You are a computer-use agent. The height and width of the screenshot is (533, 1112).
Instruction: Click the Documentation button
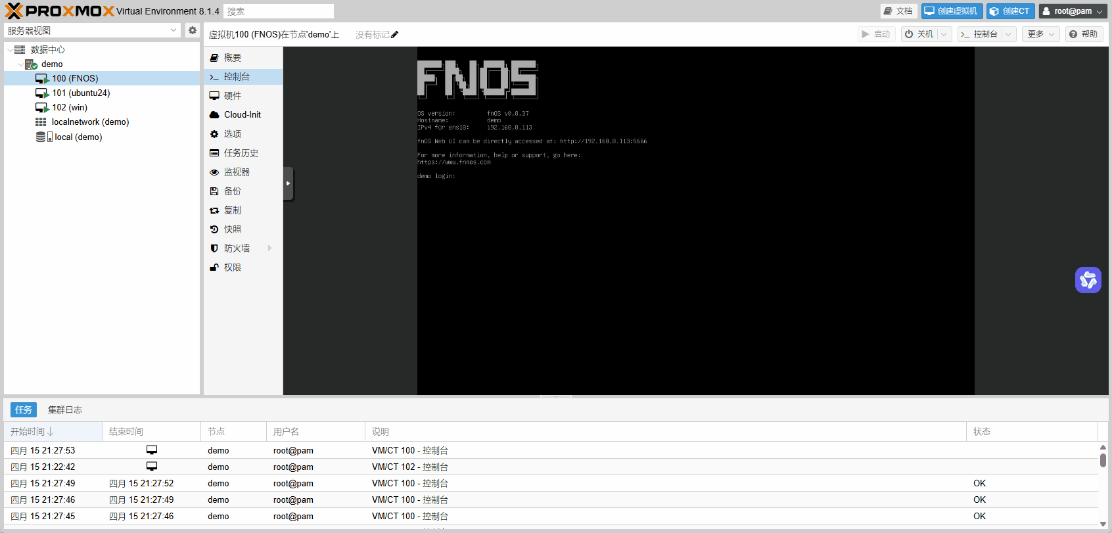tap(898, 11)
